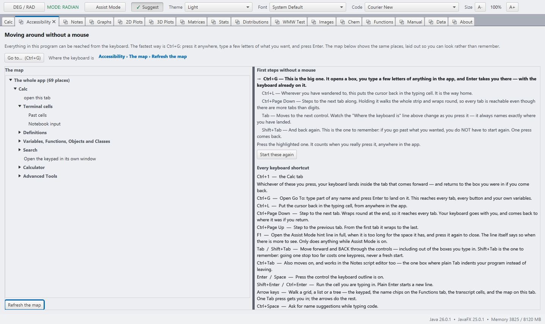Collapse the Terminal cells node
545x324 pixels.
tap(20, 106)
